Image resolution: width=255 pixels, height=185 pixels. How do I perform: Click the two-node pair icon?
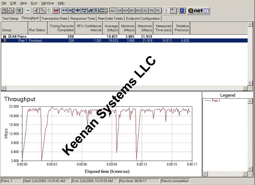(65, 11)
